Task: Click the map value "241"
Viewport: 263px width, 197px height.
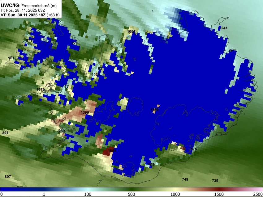Action: pyautogui.click(x=224, y=28)
